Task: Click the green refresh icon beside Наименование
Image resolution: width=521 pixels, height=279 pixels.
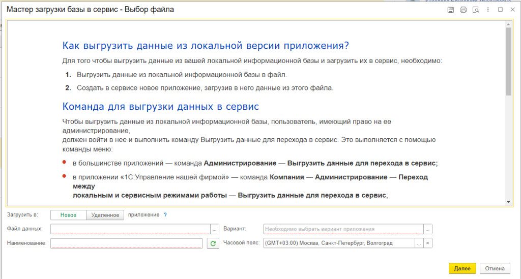Action: [x=213, y=243]
